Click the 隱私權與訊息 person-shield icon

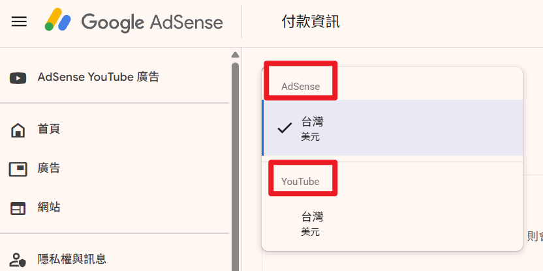click(18, 260)
